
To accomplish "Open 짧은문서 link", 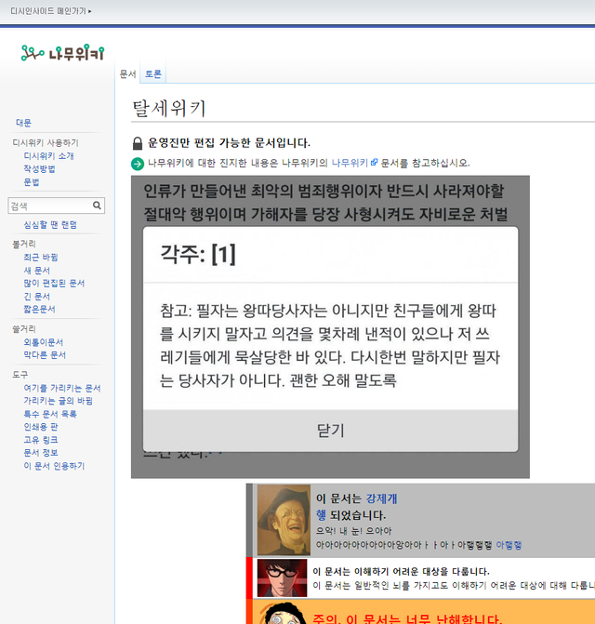I will pos(39,310).
